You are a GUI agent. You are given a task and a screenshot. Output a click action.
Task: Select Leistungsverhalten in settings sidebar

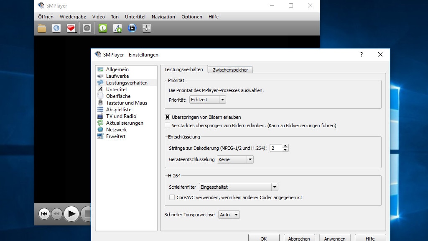126,83
